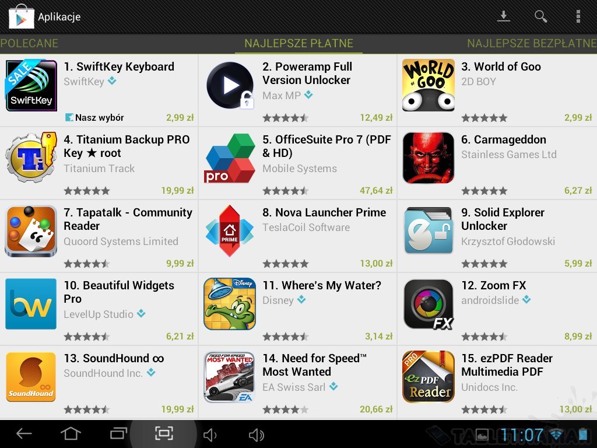The width and height of the screenshot is (597, 448).
Task: Open the Zoom FX camera icon
Action: (429, 304)
